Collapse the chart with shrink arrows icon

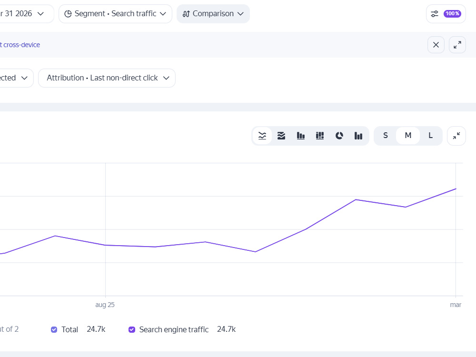(x=456, y=136)
